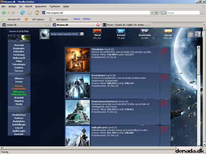The height and width of the screenshot is (154, 206).
Task: Open Alliance in the sidebar
Action: coord(19,78)
